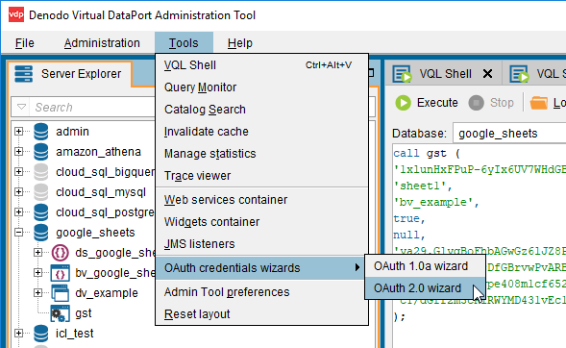The image size is (566, 348).
Task: Click the gst stored procedure gear icon
Action: click(x=60, y=313)
